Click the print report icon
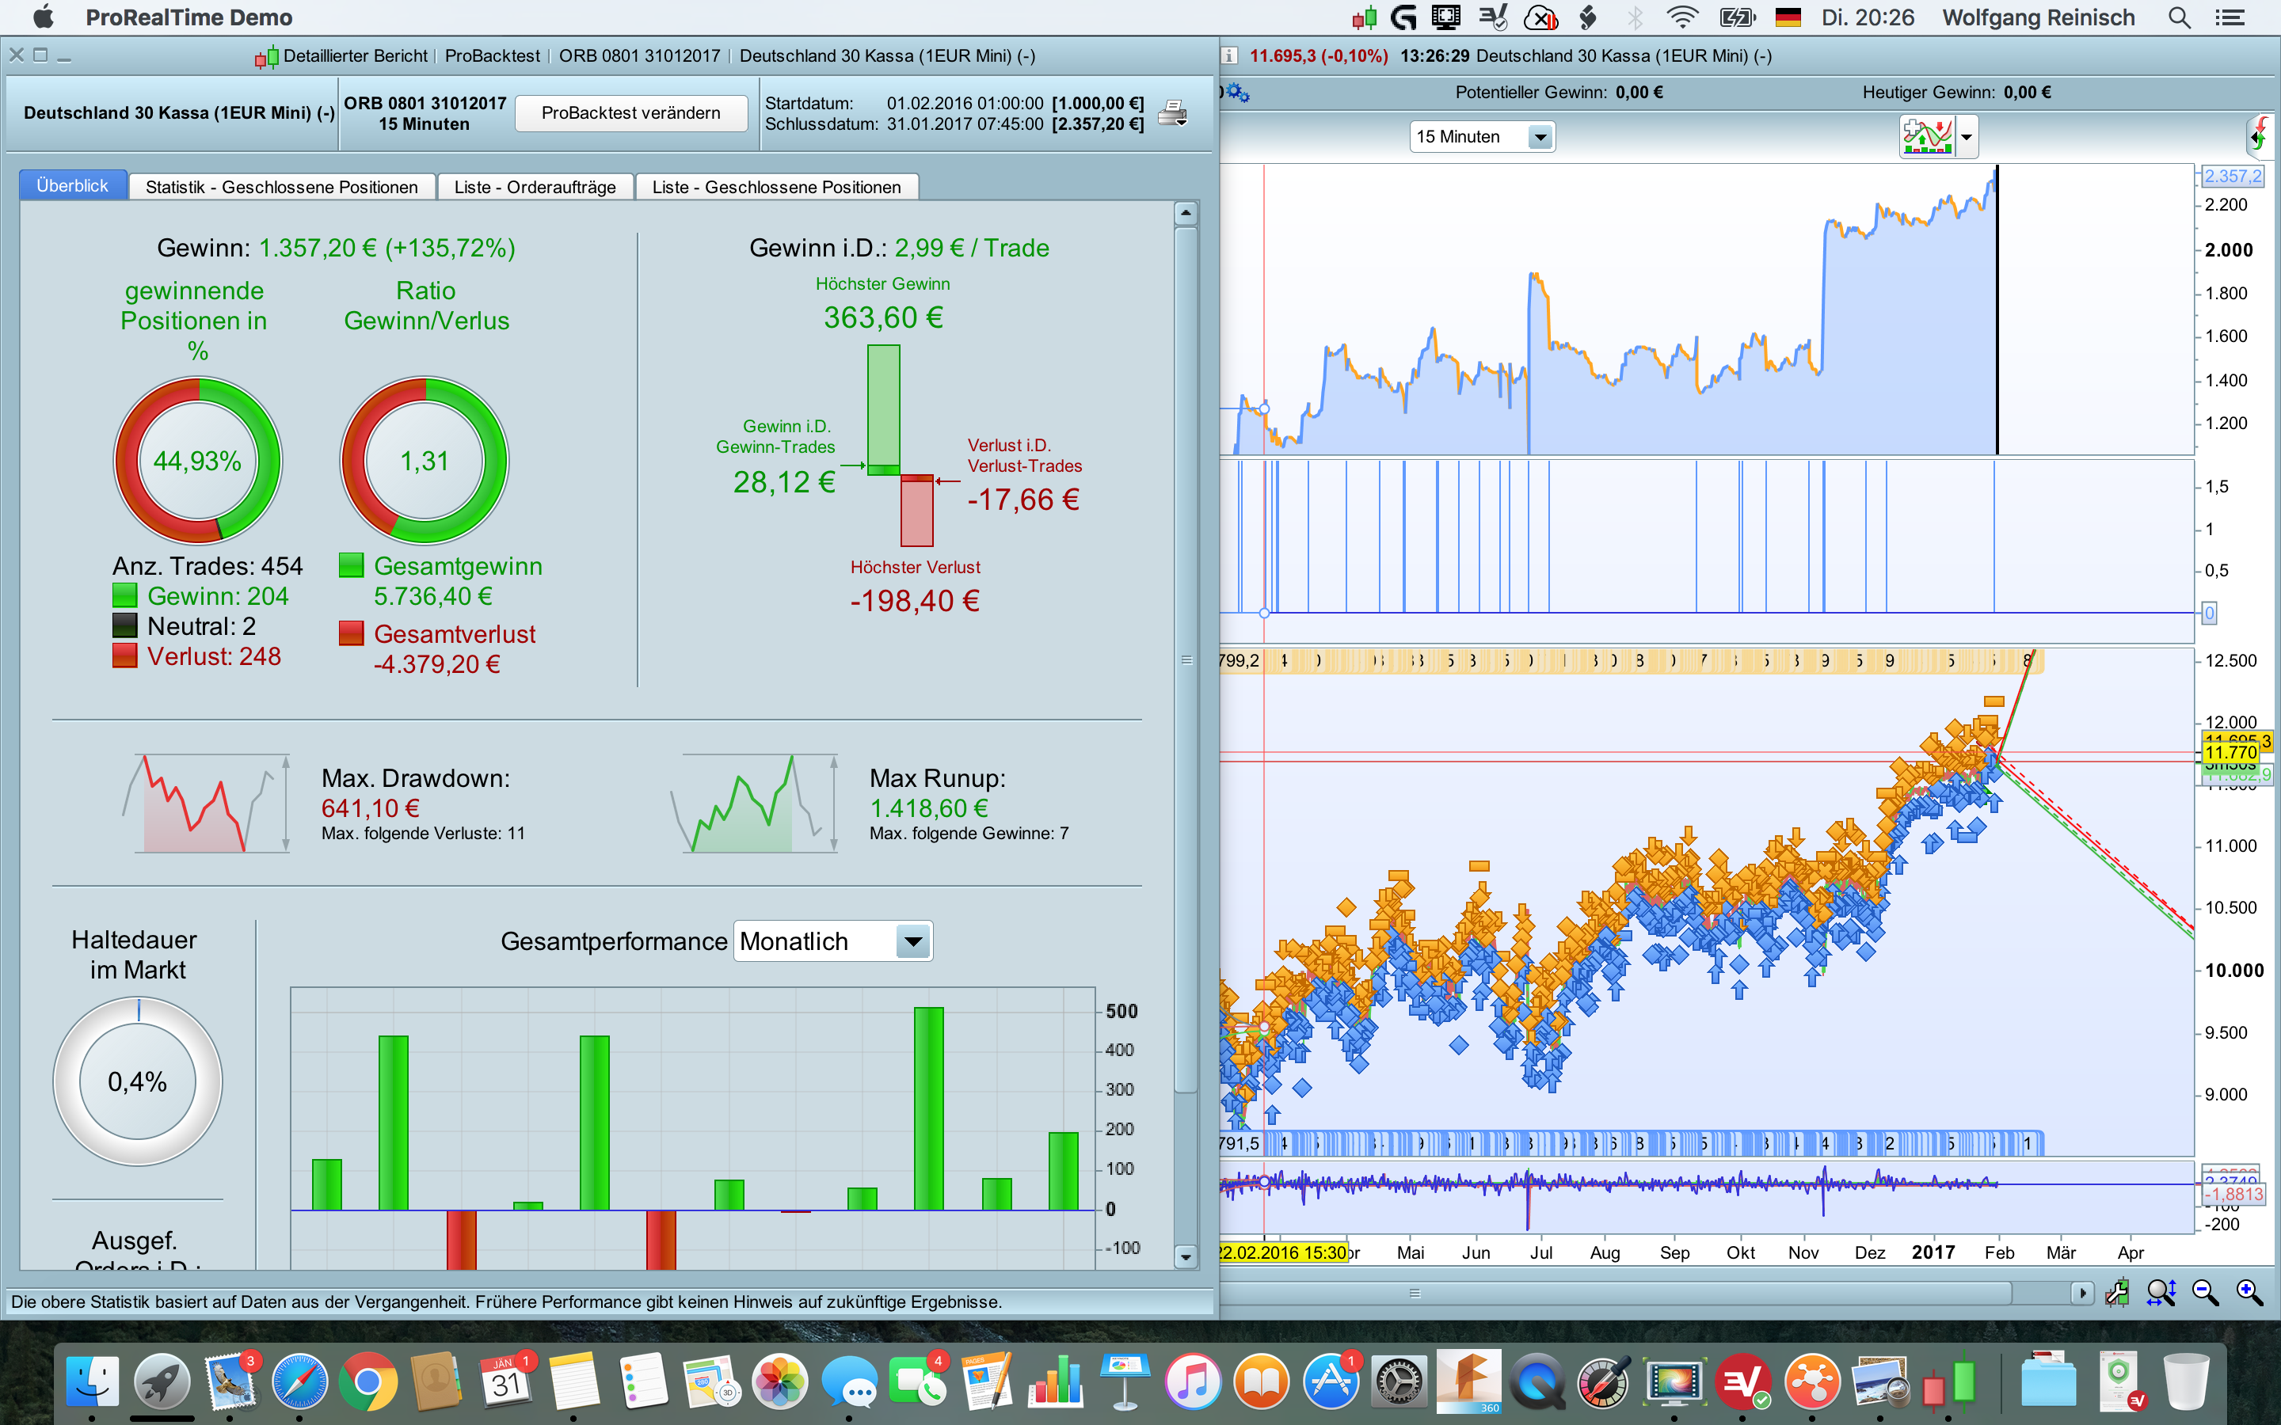The height and width of the screenshot is (1425, 2281). click(x=1171, y=113)
